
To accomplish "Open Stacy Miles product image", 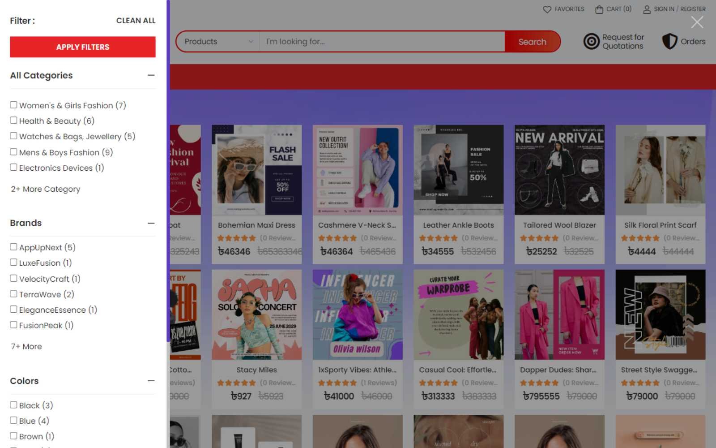I will click(x=257, y=314).
